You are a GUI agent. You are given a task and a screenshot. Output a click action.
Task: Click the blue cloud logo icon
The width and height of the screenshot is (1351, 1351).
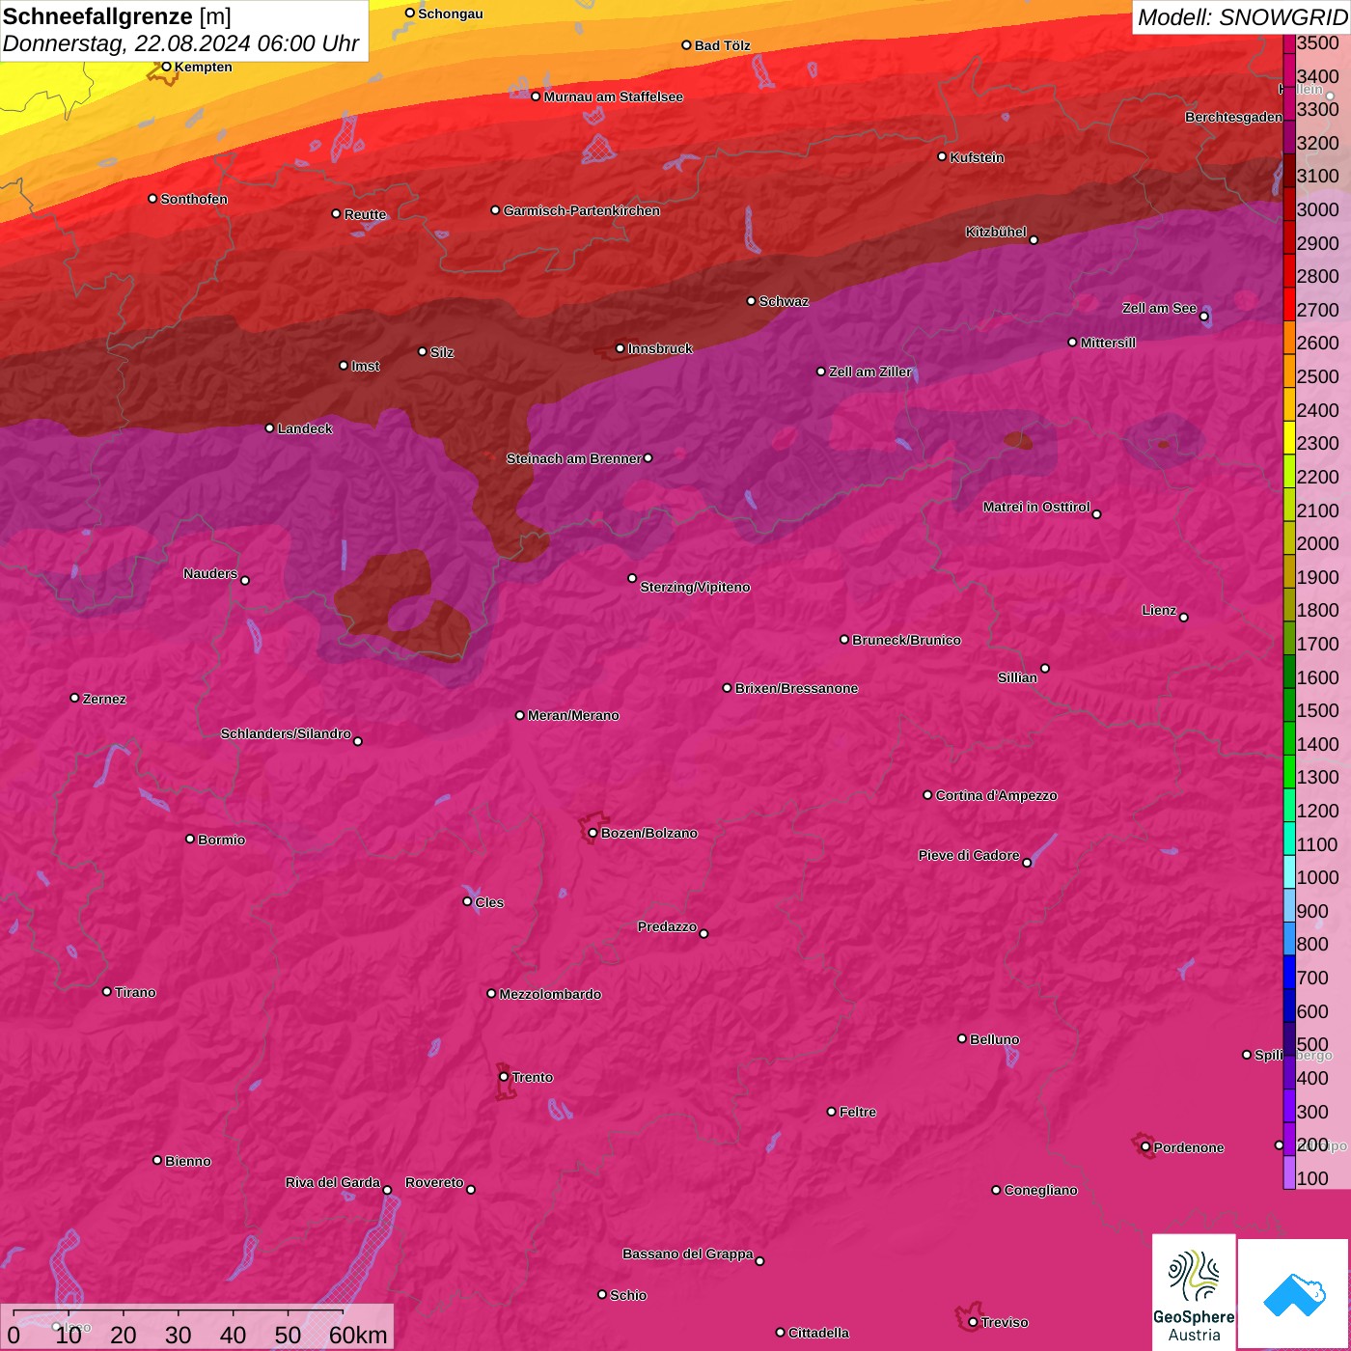click(1294, 1294)
